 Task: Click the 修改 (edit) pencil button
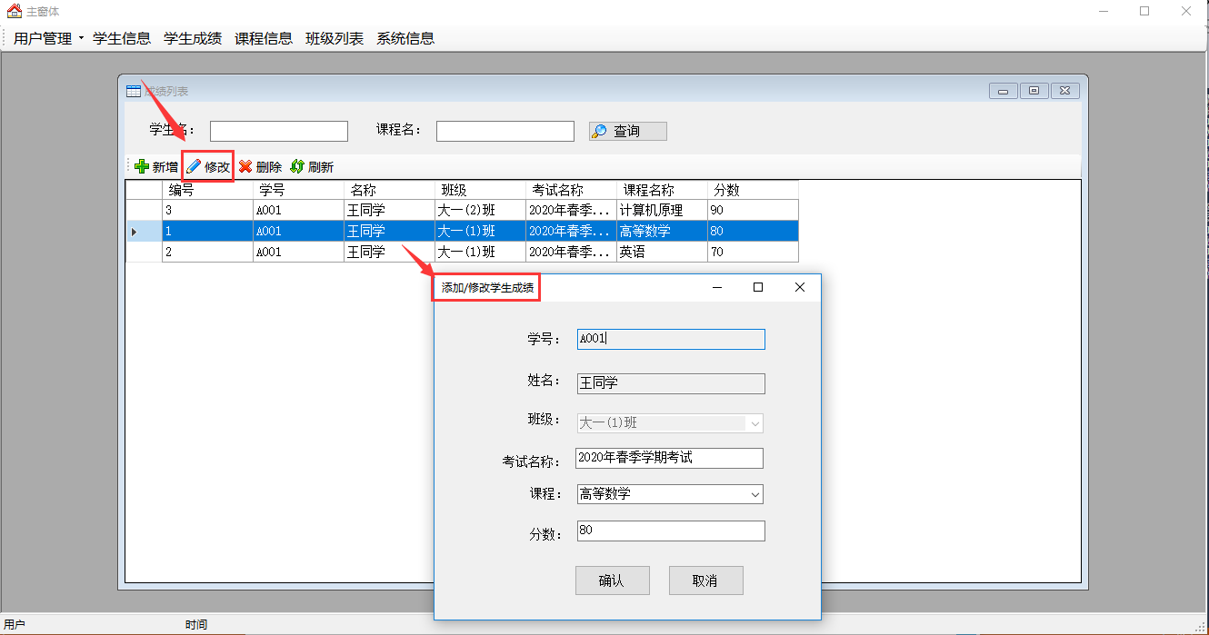coord(208,167)
